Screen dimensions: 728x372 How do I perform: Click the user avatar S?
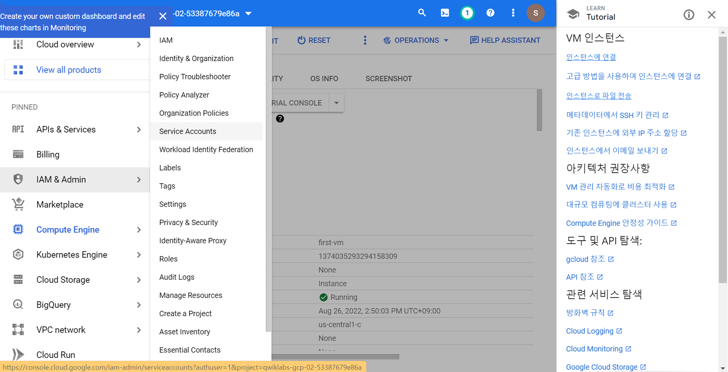pyautogui.click(x=535, y=13)
